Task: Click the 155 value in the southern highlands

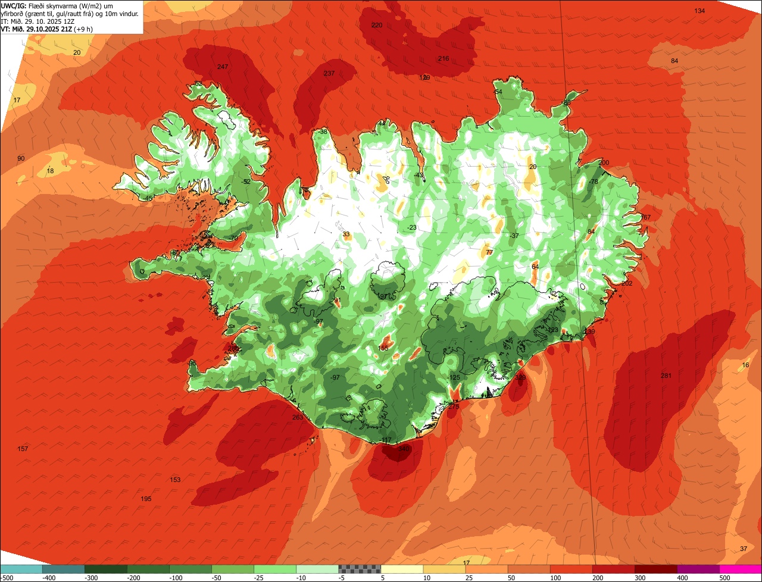Action: (x=383, y=348)
